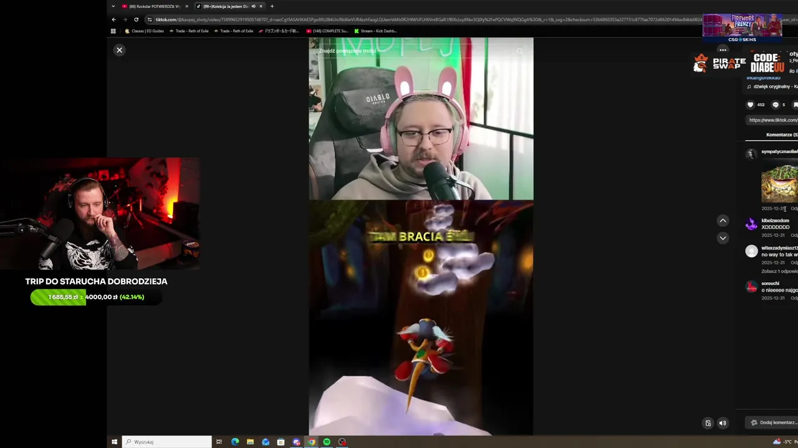The image size is (798, 448).
Task: Open the tab search dropdown arrow
Action: [x=113, y=6]
